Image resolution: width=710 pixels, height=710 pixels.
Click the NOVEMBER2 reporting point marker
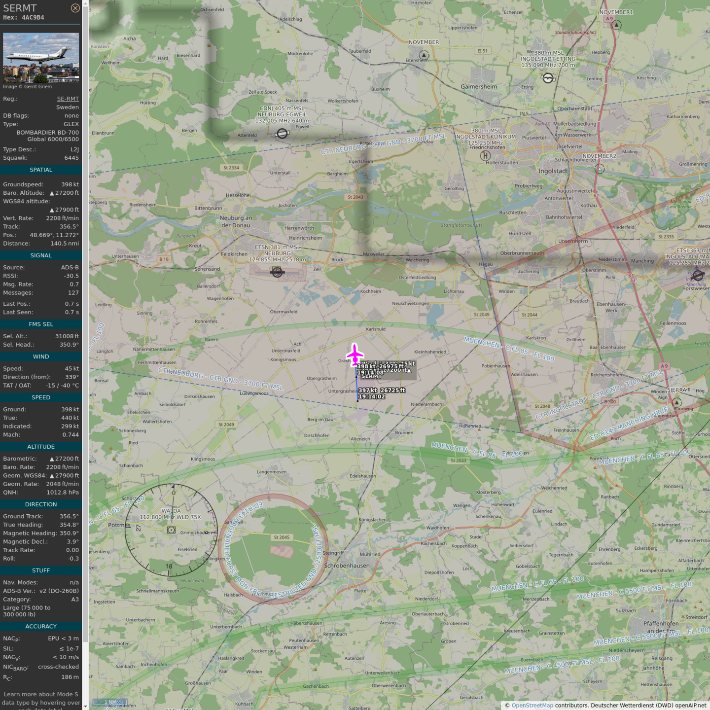[x=600, y=169]
